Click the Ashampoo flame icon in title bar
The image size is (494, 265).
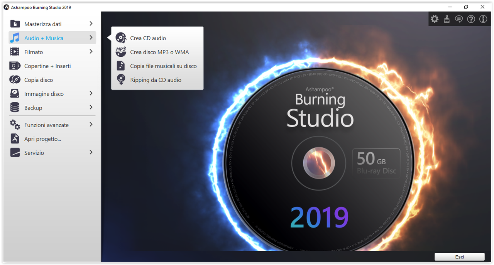[x=6, y=7]
